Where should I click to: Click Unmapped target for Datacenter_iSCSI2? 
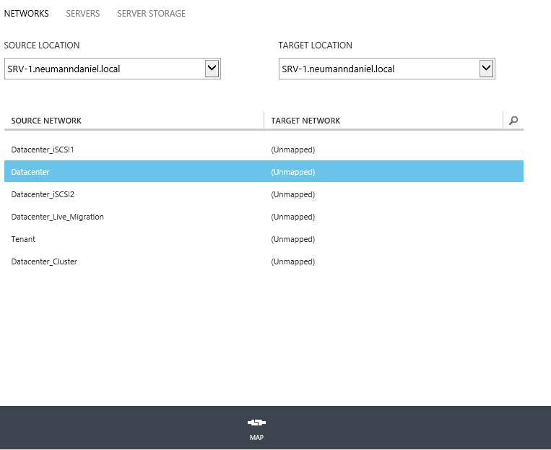pos(292,194)
